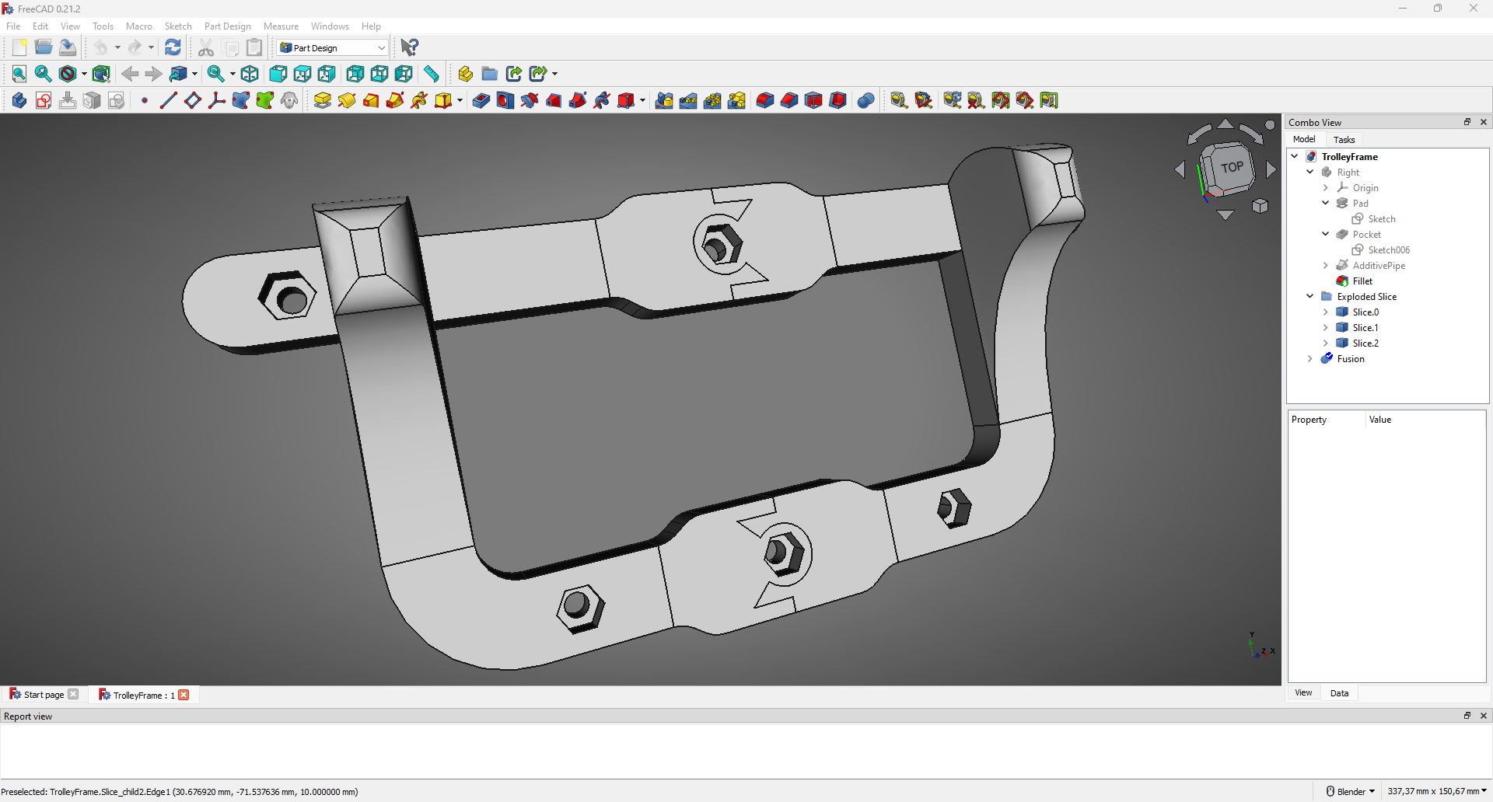The height and width of the screenshot is (802, 1493).
Task: Expand the Fusion tree node
Action: coord(1310,358)
